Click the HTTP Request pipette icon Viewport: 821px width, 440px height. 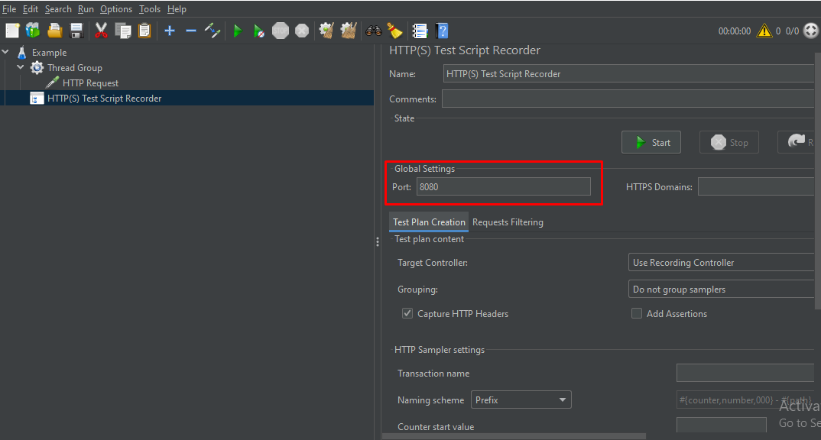click(x=52, y=82)
